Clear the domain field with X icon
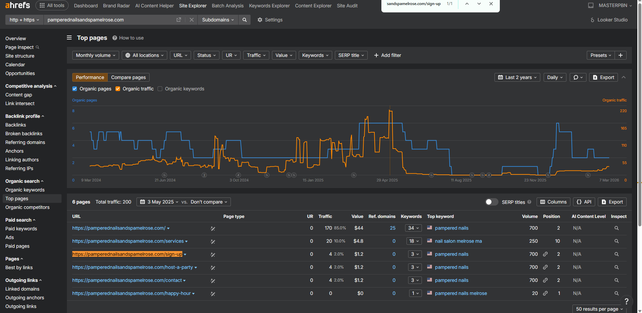This screenshot has height=313, width=642. click(192, 20)
